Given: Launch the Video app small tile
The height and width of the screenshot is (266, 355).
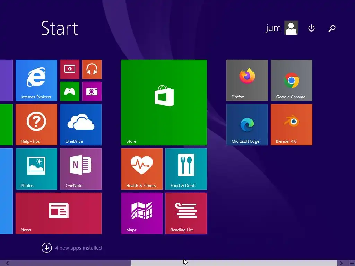Looking at the screenshot, I should tap(70, 69).
